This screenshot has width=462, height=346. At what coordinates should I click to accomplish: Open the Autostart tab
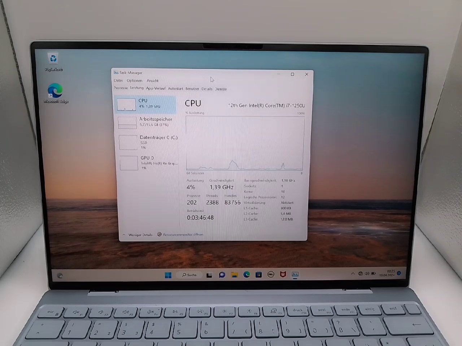(175, 88)
